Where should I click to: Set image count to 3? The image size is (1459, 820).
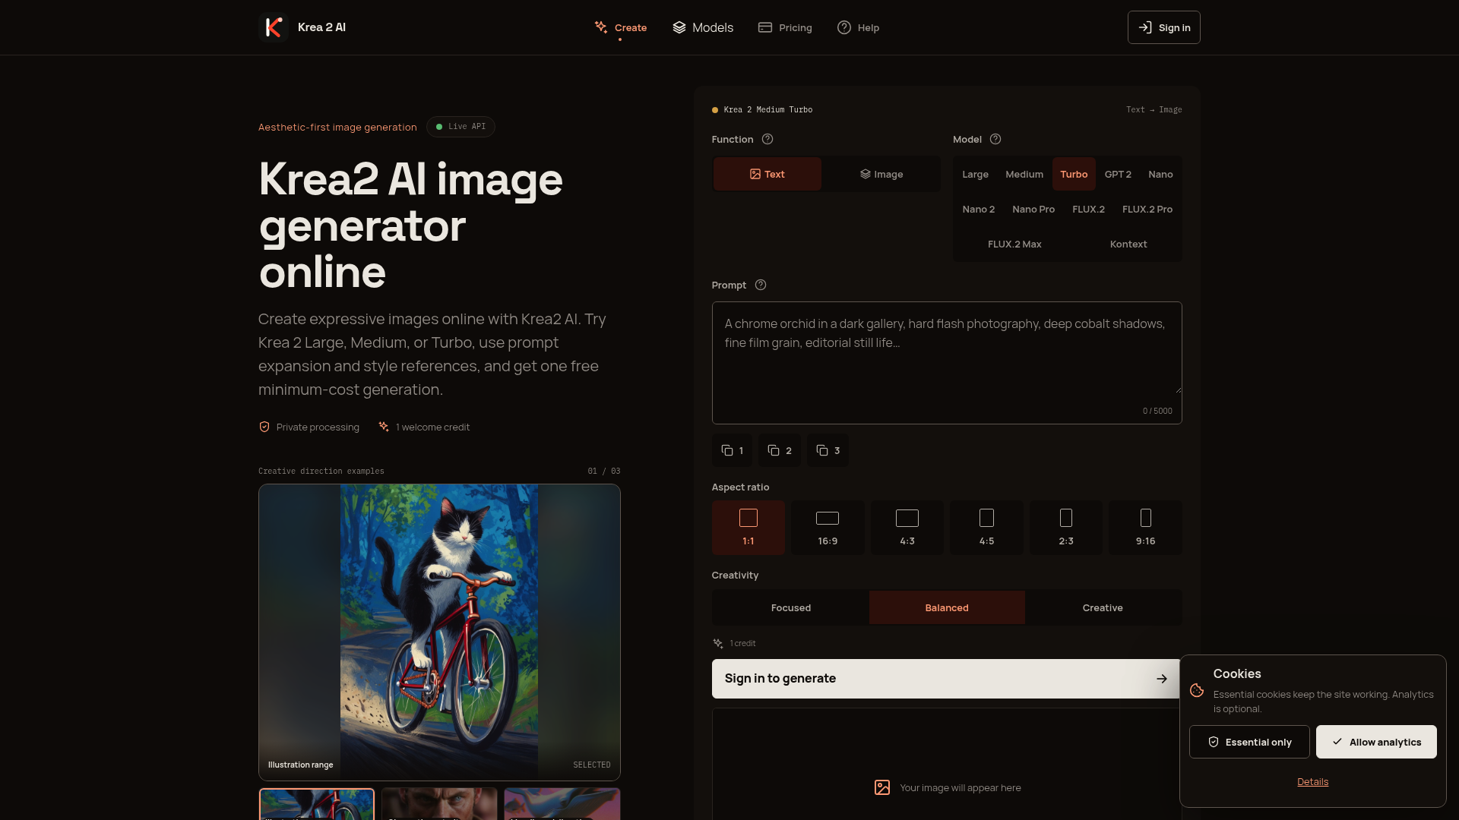pyautogui.click(x=828, y=450)
